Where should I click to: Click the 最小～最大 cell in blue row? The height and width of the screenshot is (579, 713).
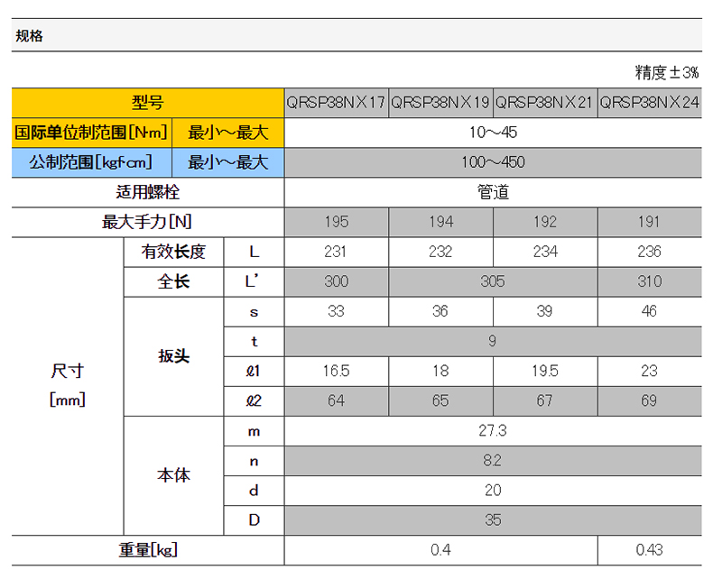point(228,162)
